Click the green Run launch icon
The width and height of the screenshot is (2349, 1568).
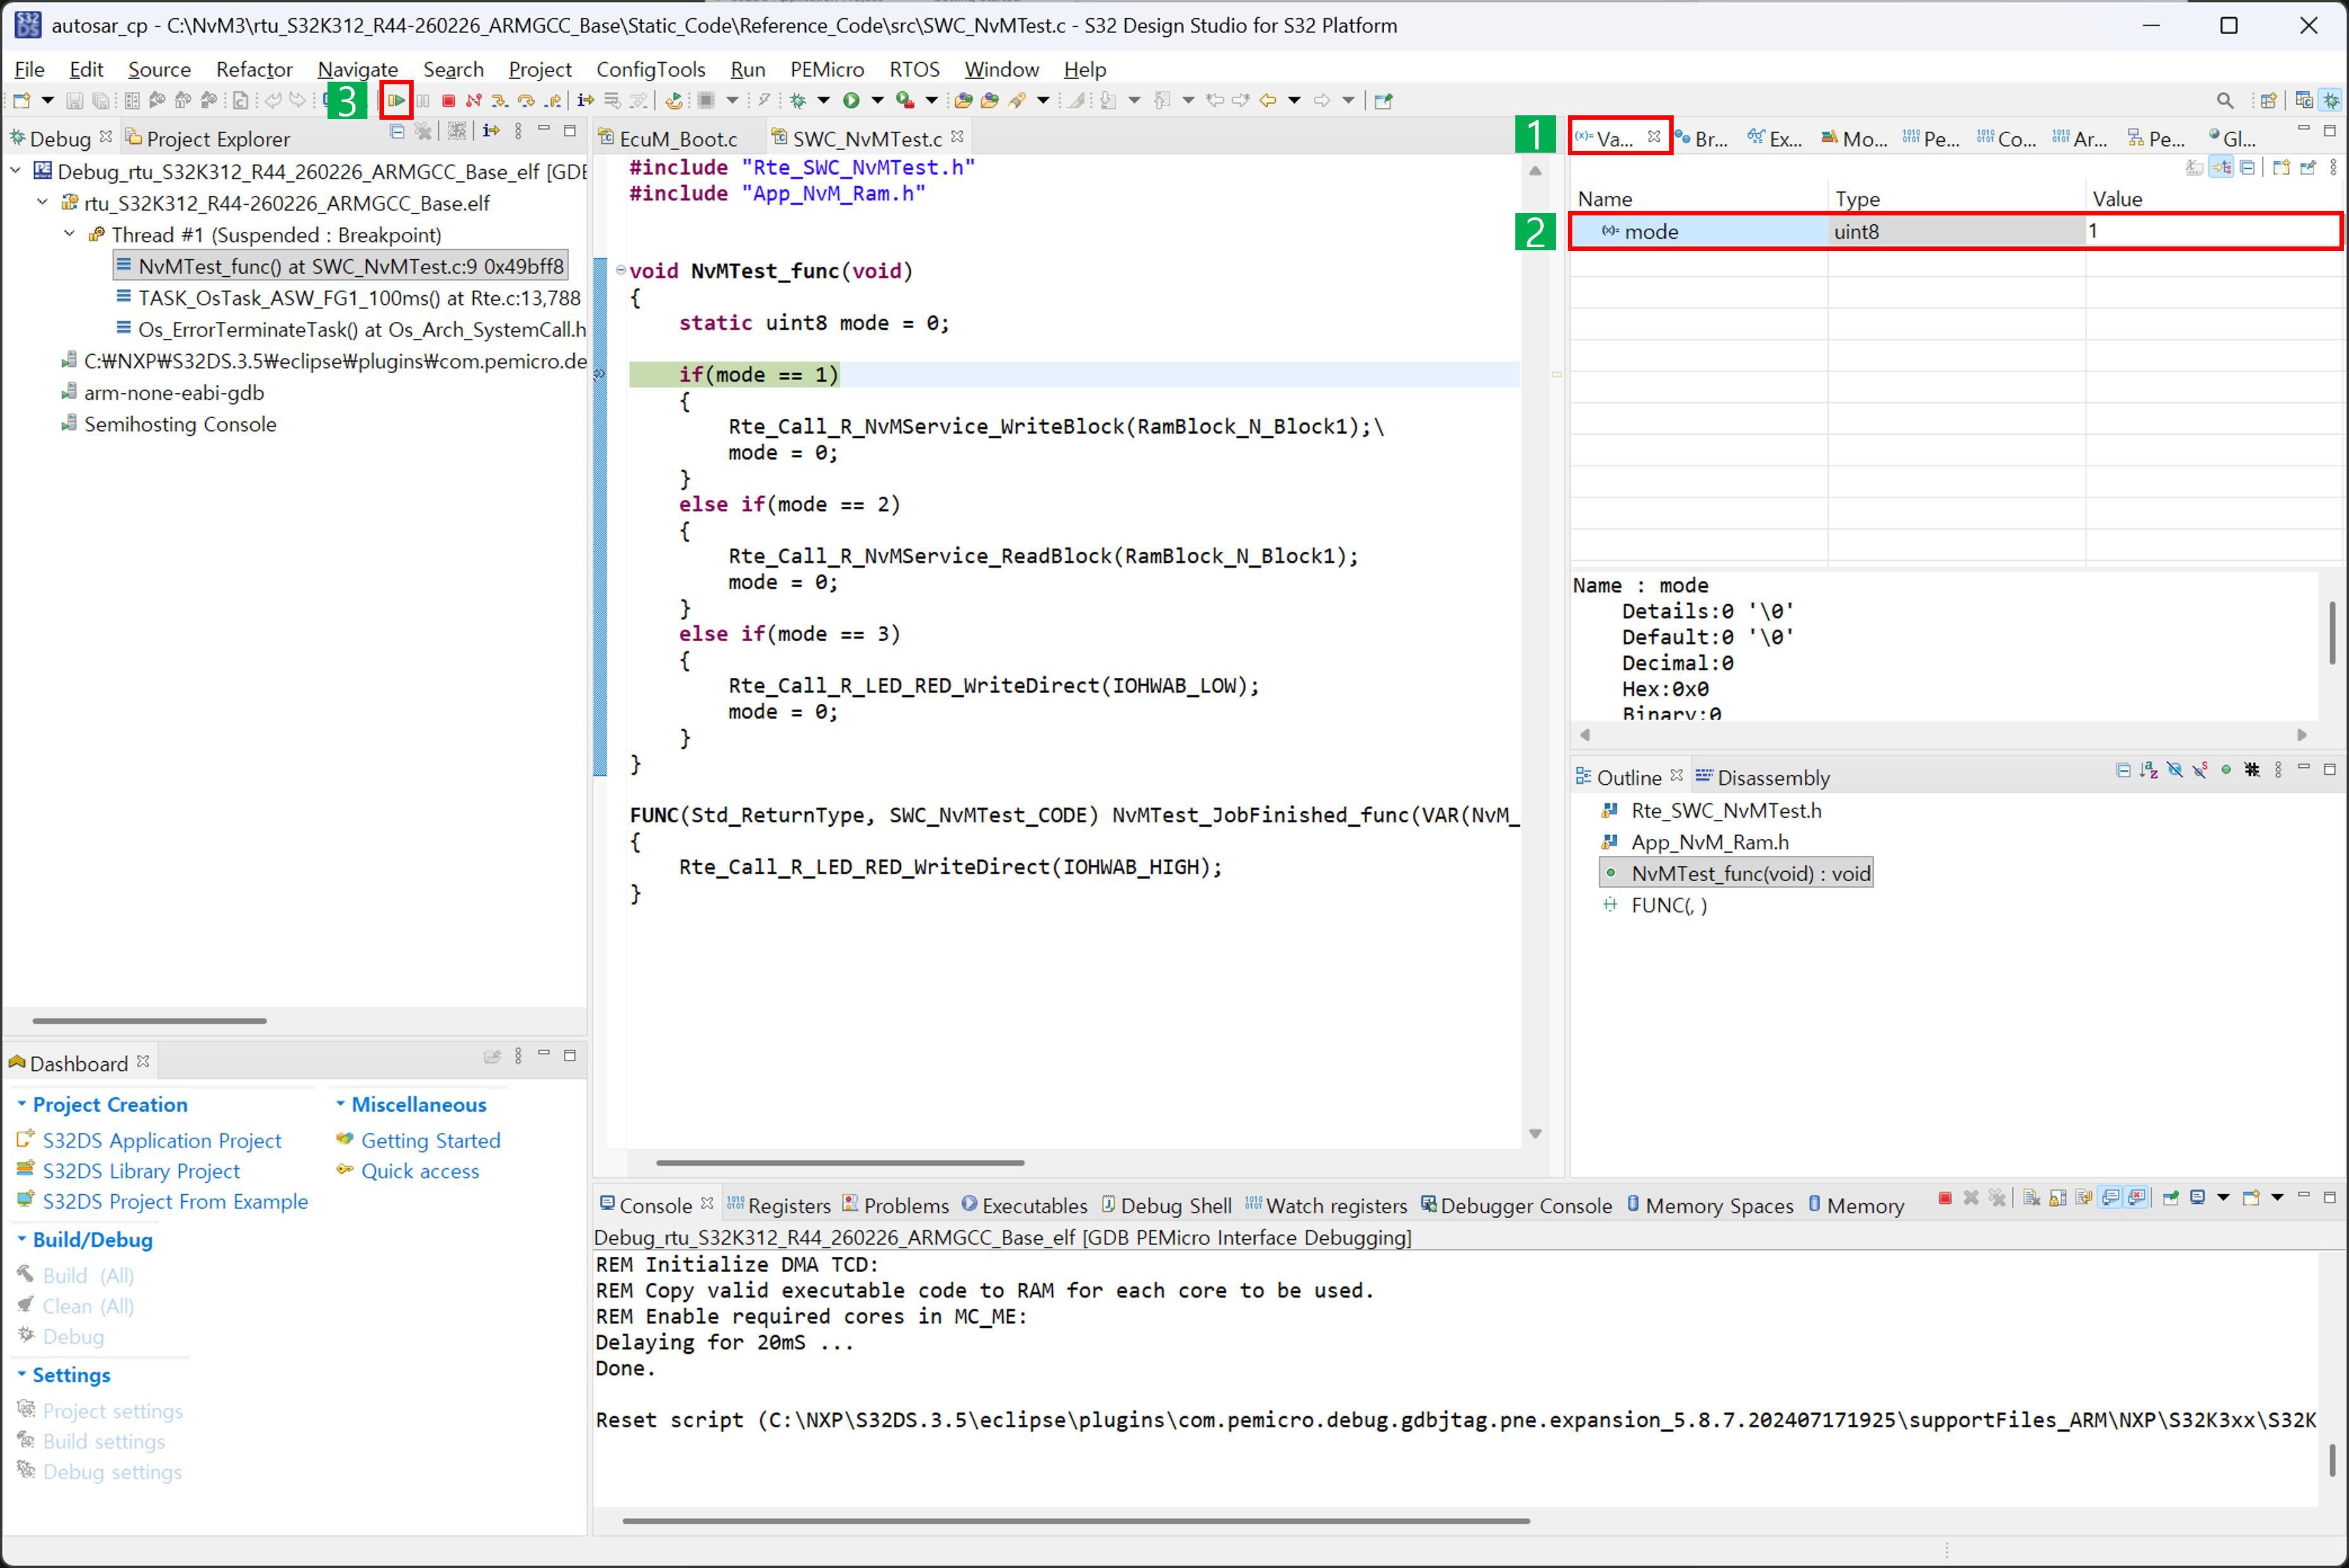(x=851, y=100)
